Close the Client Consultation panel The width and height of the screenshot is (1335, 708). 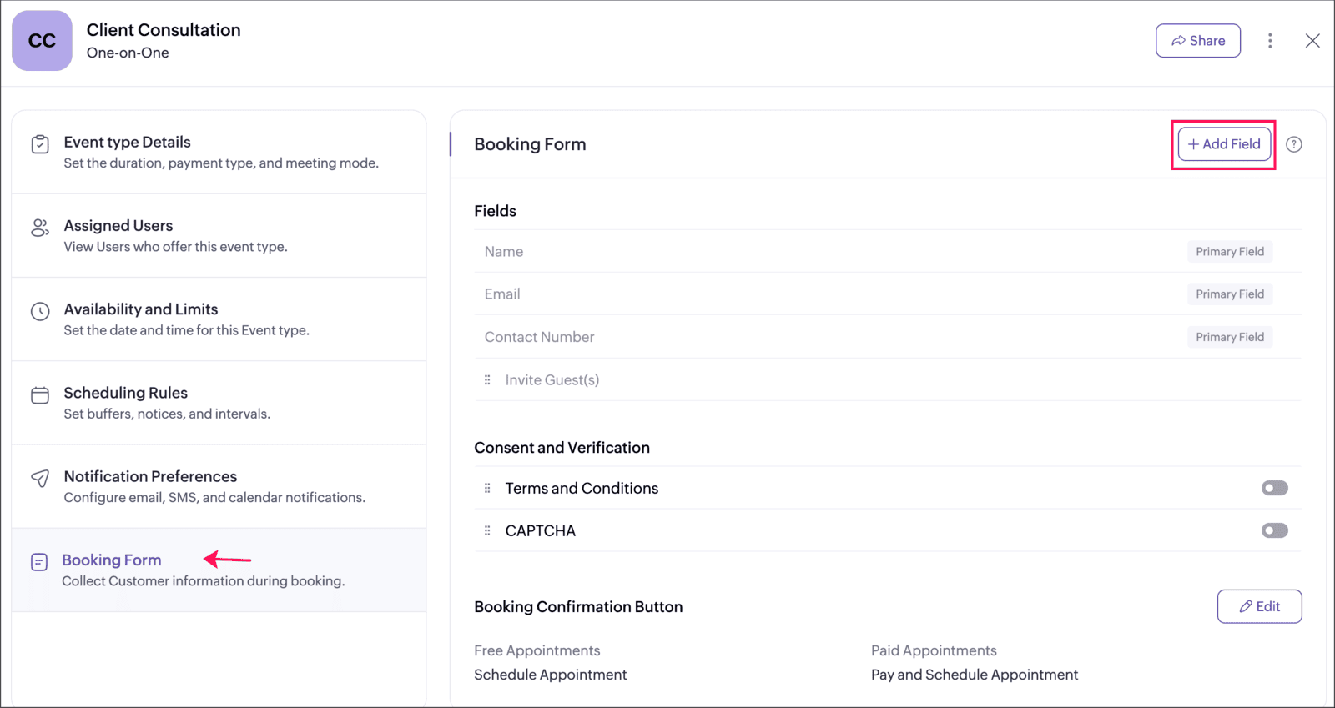click(1312, 41)
